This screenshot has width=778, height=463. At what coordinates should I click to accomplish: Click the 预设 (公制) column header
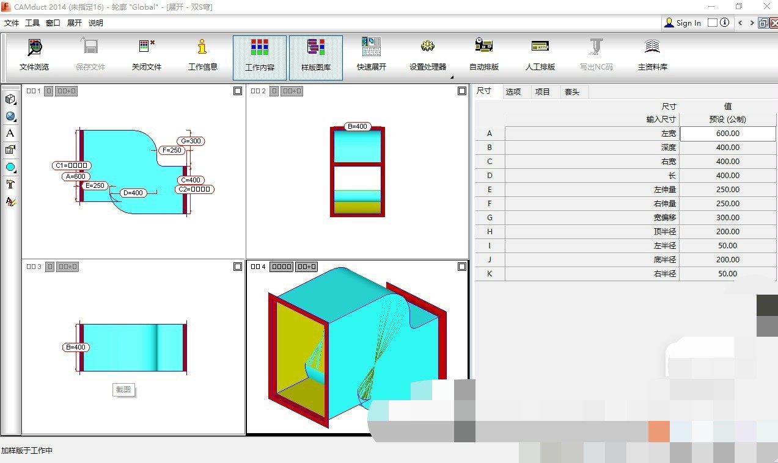728,119
